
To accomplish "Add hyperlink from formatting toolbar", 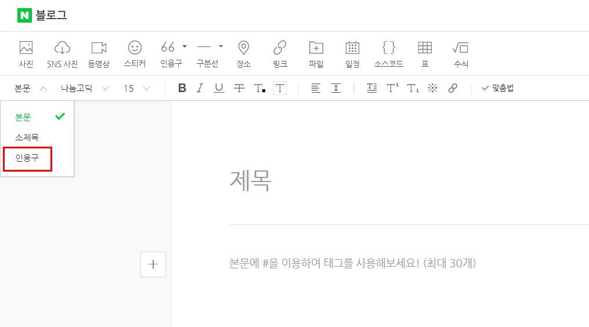I will pos(453,88).
